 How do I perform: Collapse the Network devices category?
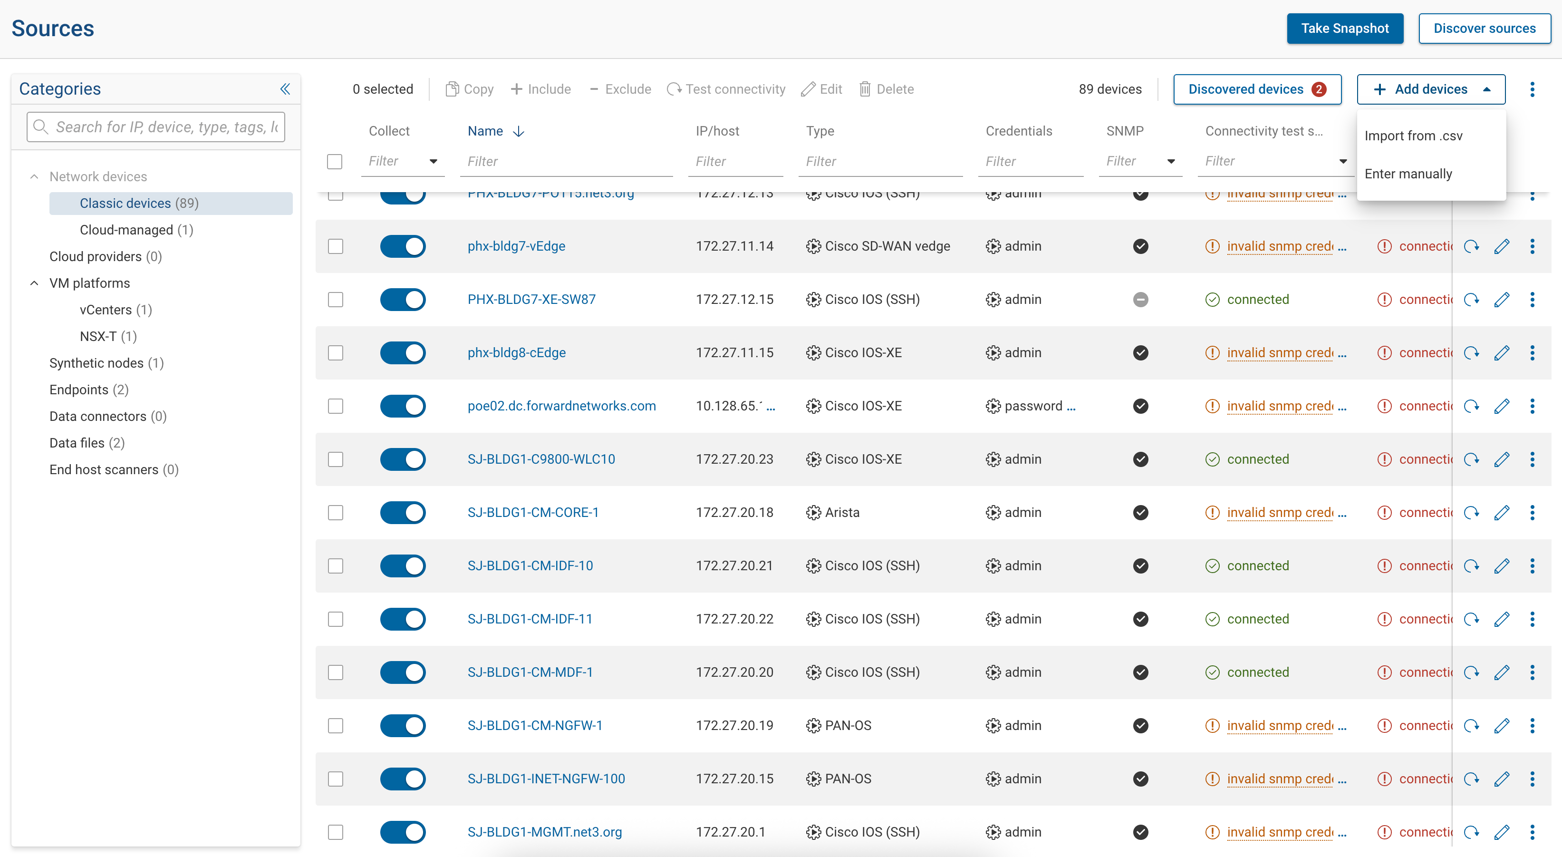pyautogui.click(x=34, y=176)
